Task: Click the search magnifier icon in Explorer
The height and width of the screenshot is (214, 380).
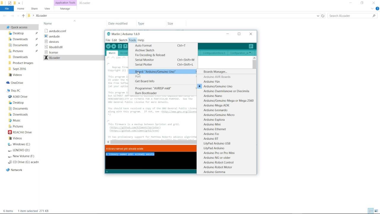Action: click(x=374, y=16)
